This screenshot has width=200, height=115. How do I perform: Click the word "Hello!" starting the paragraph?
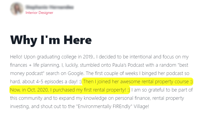point(17,57)
